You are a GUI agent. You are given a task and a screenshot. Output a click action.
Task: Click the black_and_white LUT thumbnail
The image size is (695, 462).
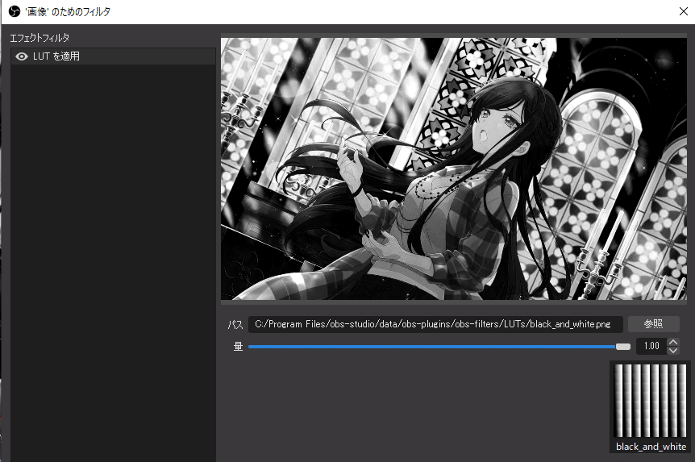click(x=650, y=401)
